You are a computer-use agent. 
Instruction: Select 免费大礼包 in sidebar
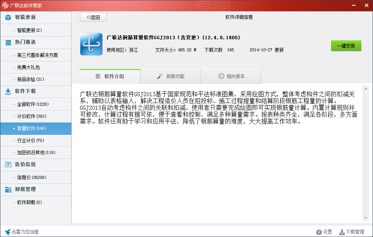pyautogui.click(x=36, y=67)
